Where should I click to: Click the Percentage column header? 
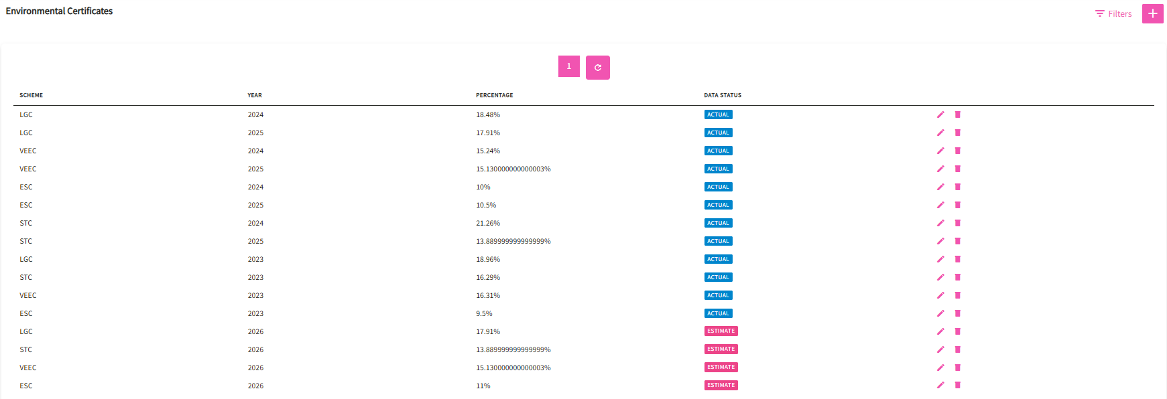coord(494,95)
